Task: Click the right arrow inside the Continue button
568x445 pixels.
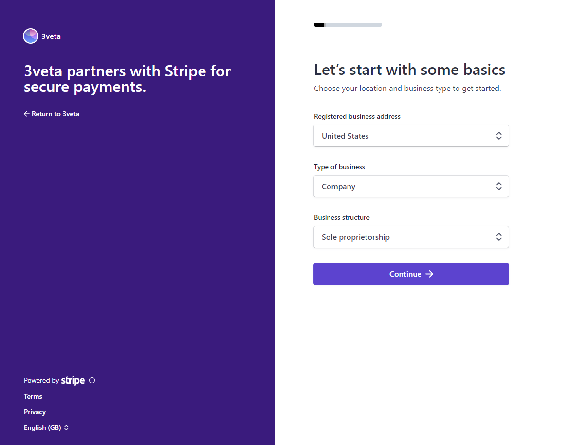Action: pos(429,274)
